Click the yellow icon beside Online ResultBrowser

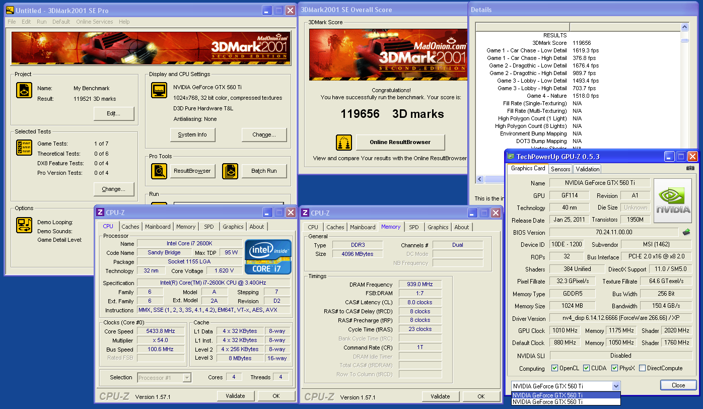click(344, 143)
